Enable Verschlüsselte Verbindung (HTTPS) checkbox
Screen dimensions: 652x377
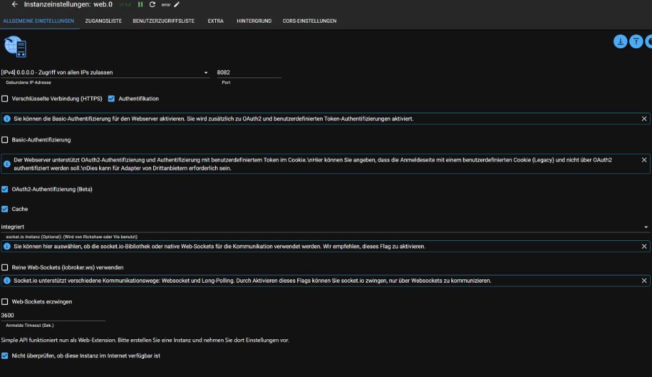coord(5,99)
